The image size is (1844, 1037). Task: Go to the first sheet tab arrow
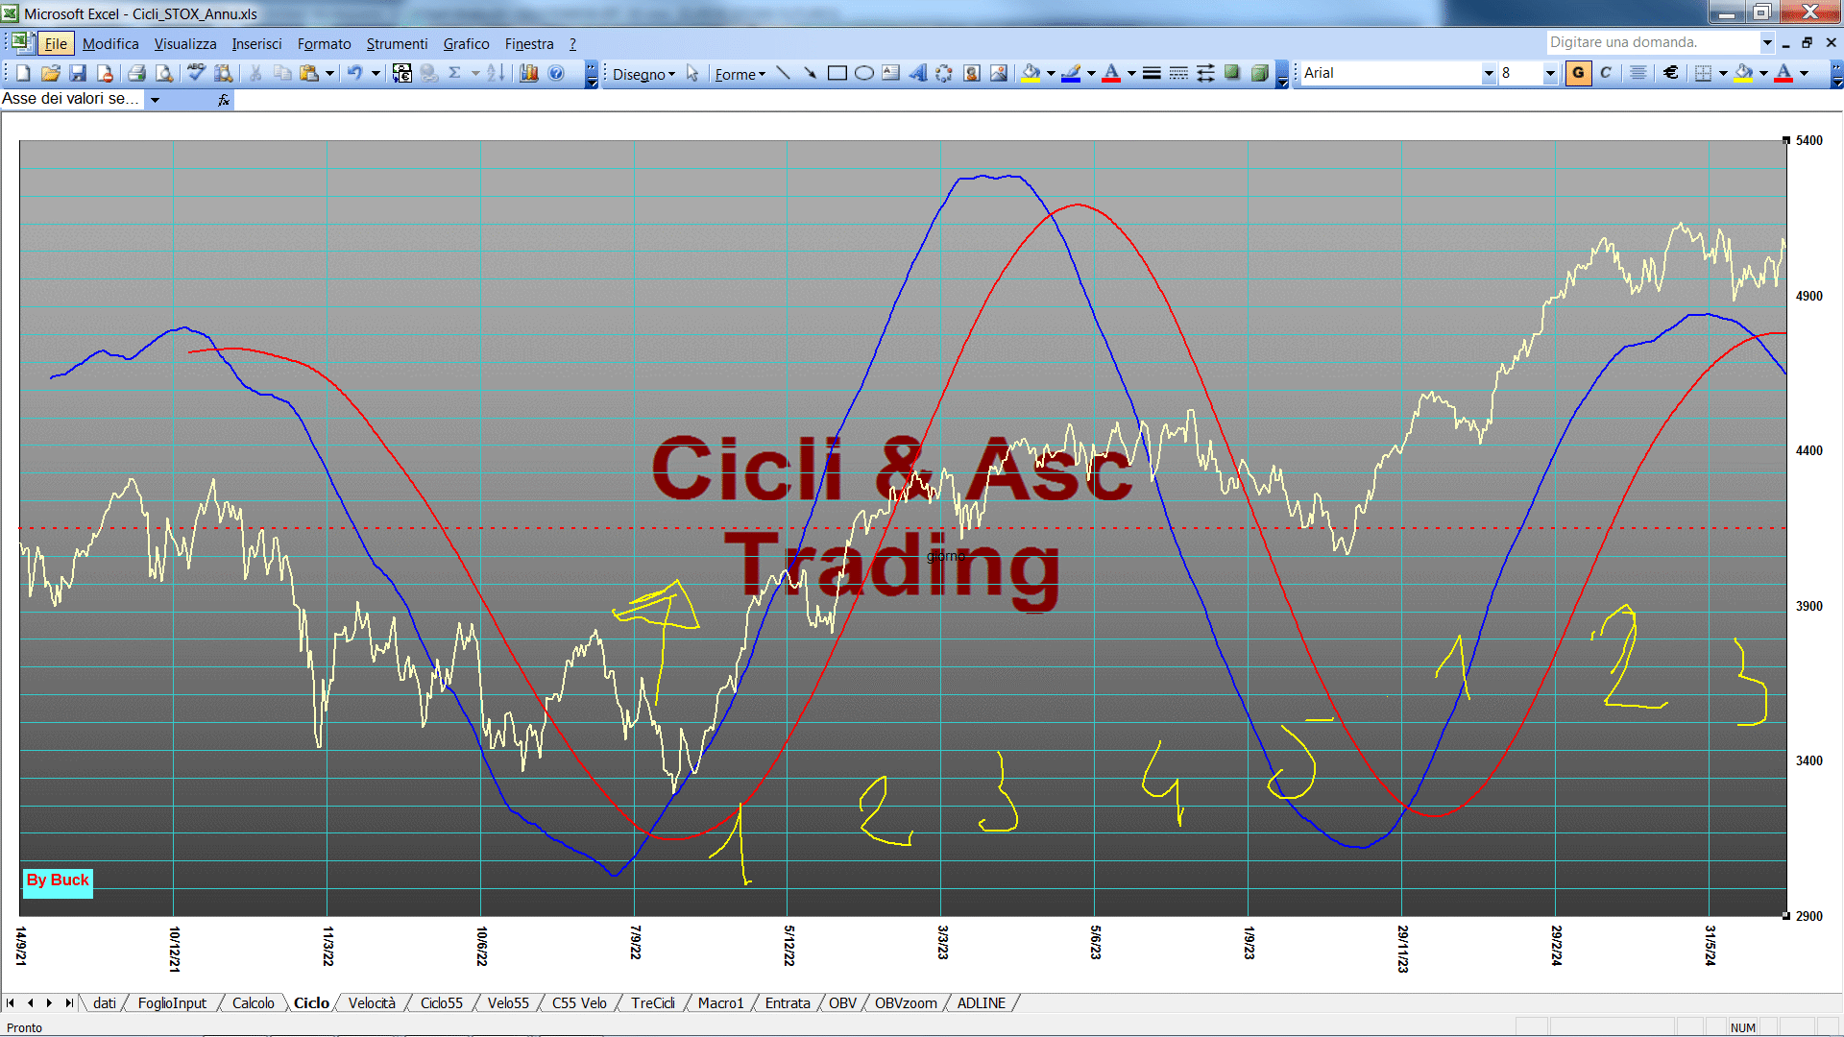click(11, 1002)
